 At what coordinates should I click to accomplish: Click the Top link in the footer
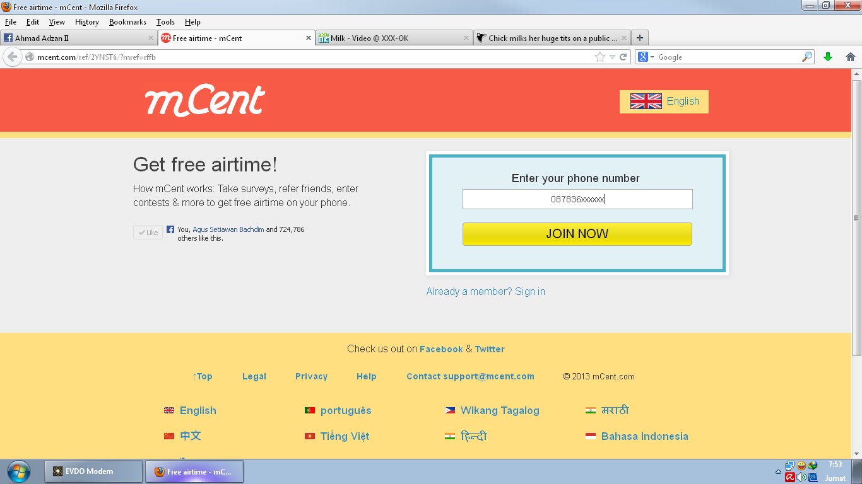click(x=203, y=376)
